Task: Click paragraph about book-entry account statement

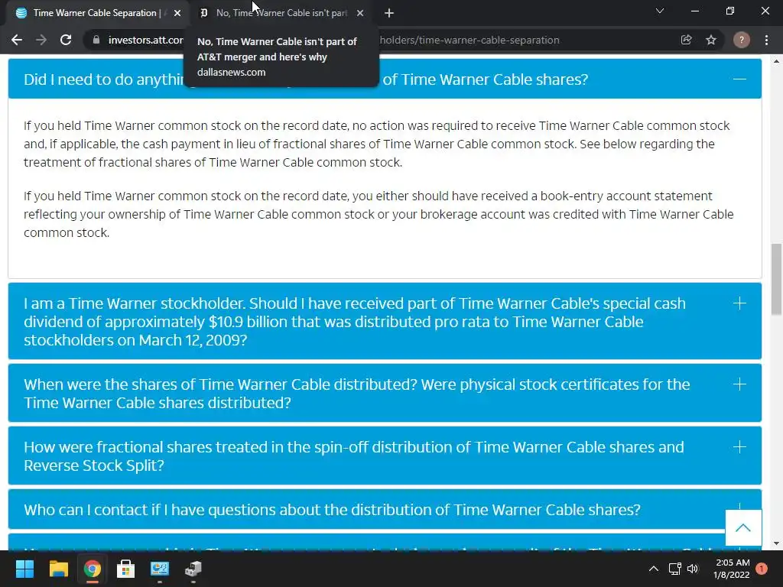Action: click(379, 214)
